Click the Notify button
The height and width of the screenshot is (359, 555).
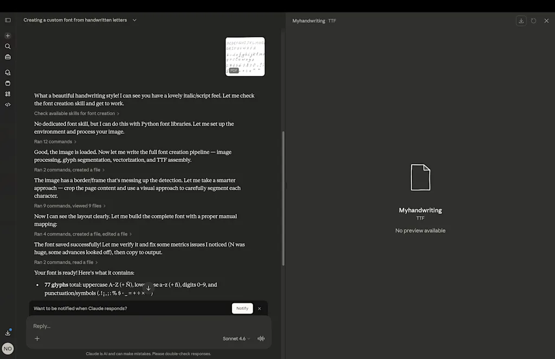click(x=242, y=308)
